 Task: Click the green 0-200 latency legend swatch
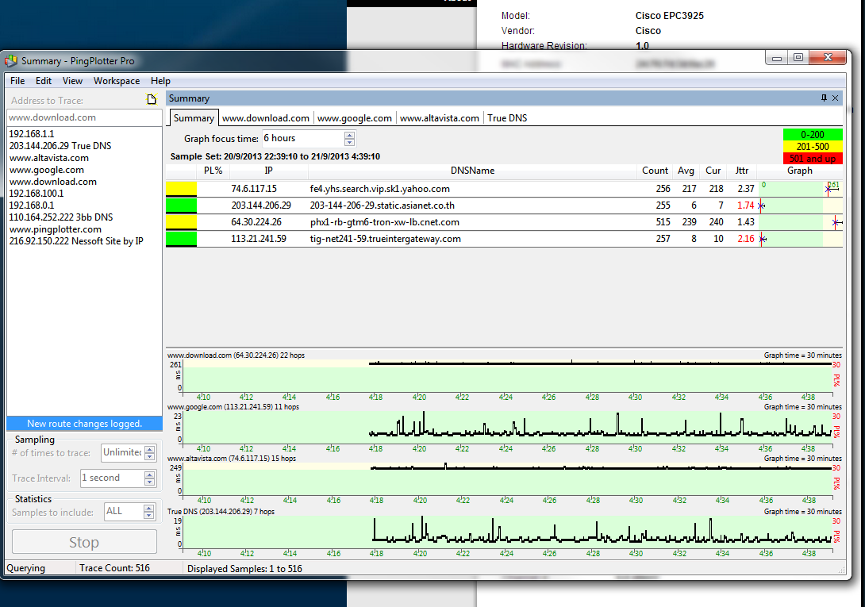(x=813, y=135)
